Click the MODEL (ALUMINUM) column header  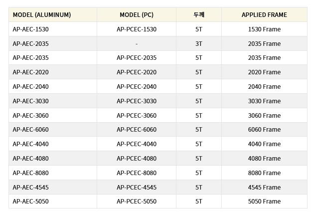[53, 14]
